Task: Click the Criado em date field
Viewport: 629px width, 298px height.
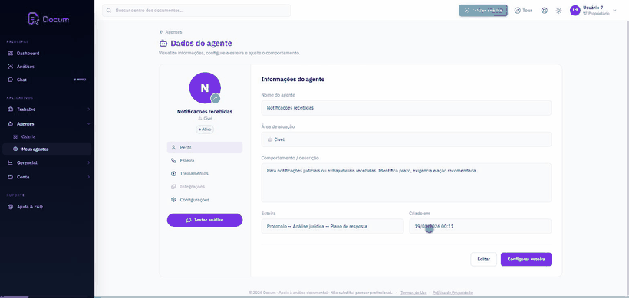Action: click(480, 226)
